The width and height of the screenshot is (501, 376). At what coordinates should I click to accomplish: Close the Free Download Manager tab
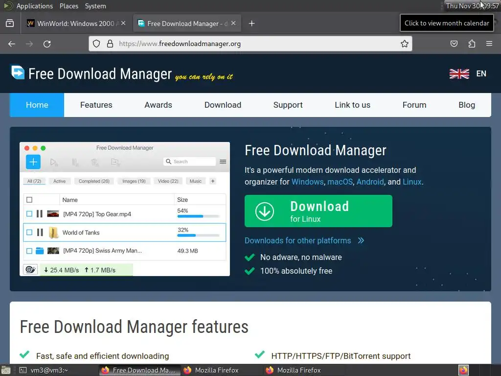point(233,23)
